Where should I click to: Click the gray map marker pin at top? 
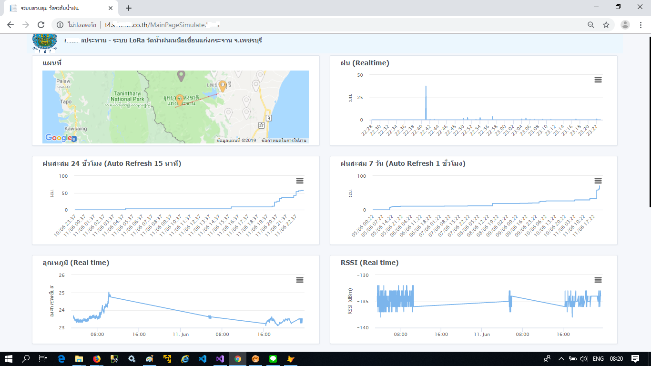coord(181,75)
